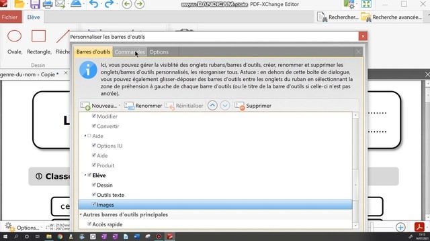Viewport: 430px width, 241px height.
Task: Open Windows search from the taskbar
Action: 16,236
